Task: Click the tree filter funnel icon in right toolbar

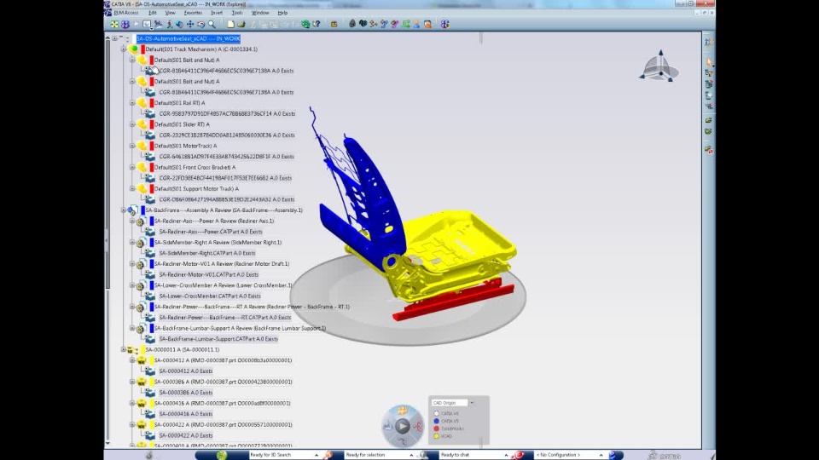Action: tap(709, 73)
